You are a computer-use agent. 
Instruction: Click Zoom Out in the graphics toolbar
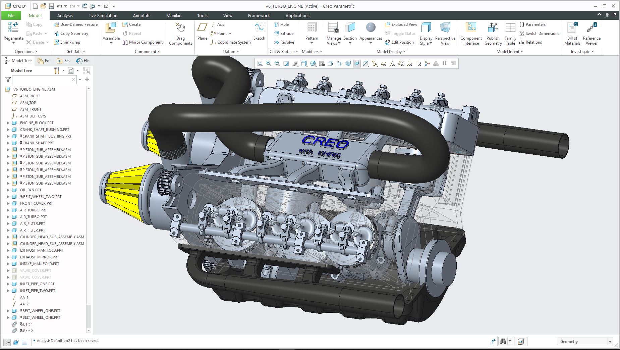pyautogui.click(x=277, y=63)
